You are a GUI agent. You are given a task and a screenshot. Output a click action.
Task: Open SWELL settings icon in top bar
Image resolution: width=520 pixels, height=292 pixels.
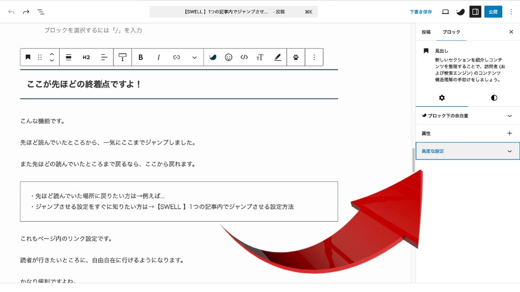(x=460, y=12)
